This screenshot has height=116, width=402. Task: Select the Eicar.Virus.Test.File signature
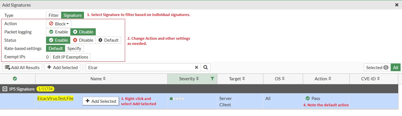click(x=55, y=98)
